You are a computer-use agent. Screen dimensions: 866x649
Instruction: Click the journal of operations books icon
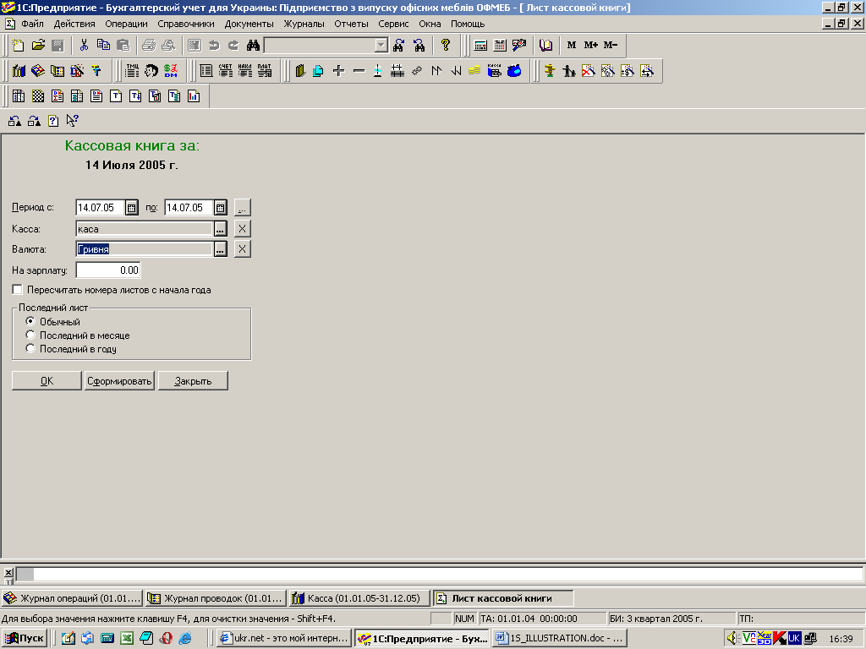click(x=37, y=71)
